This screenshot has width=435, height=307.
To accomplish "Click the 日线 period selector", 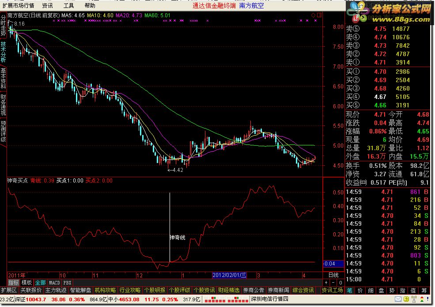I will (333, 275).
